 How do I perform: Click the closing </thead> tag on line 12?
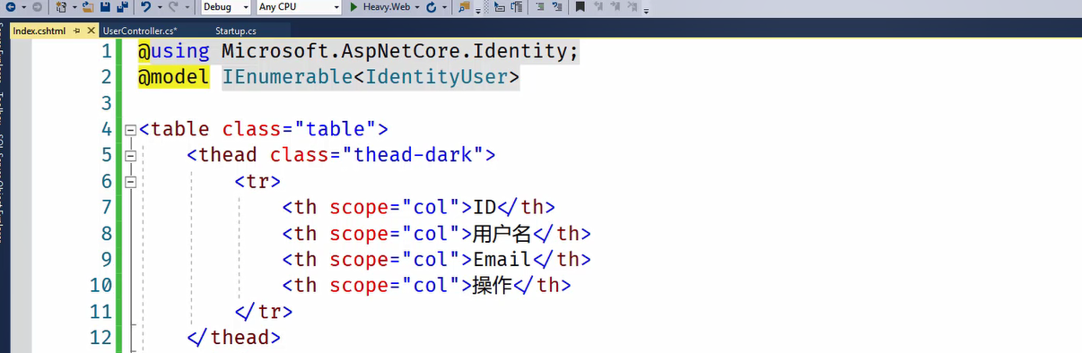[x=234, y=338]
